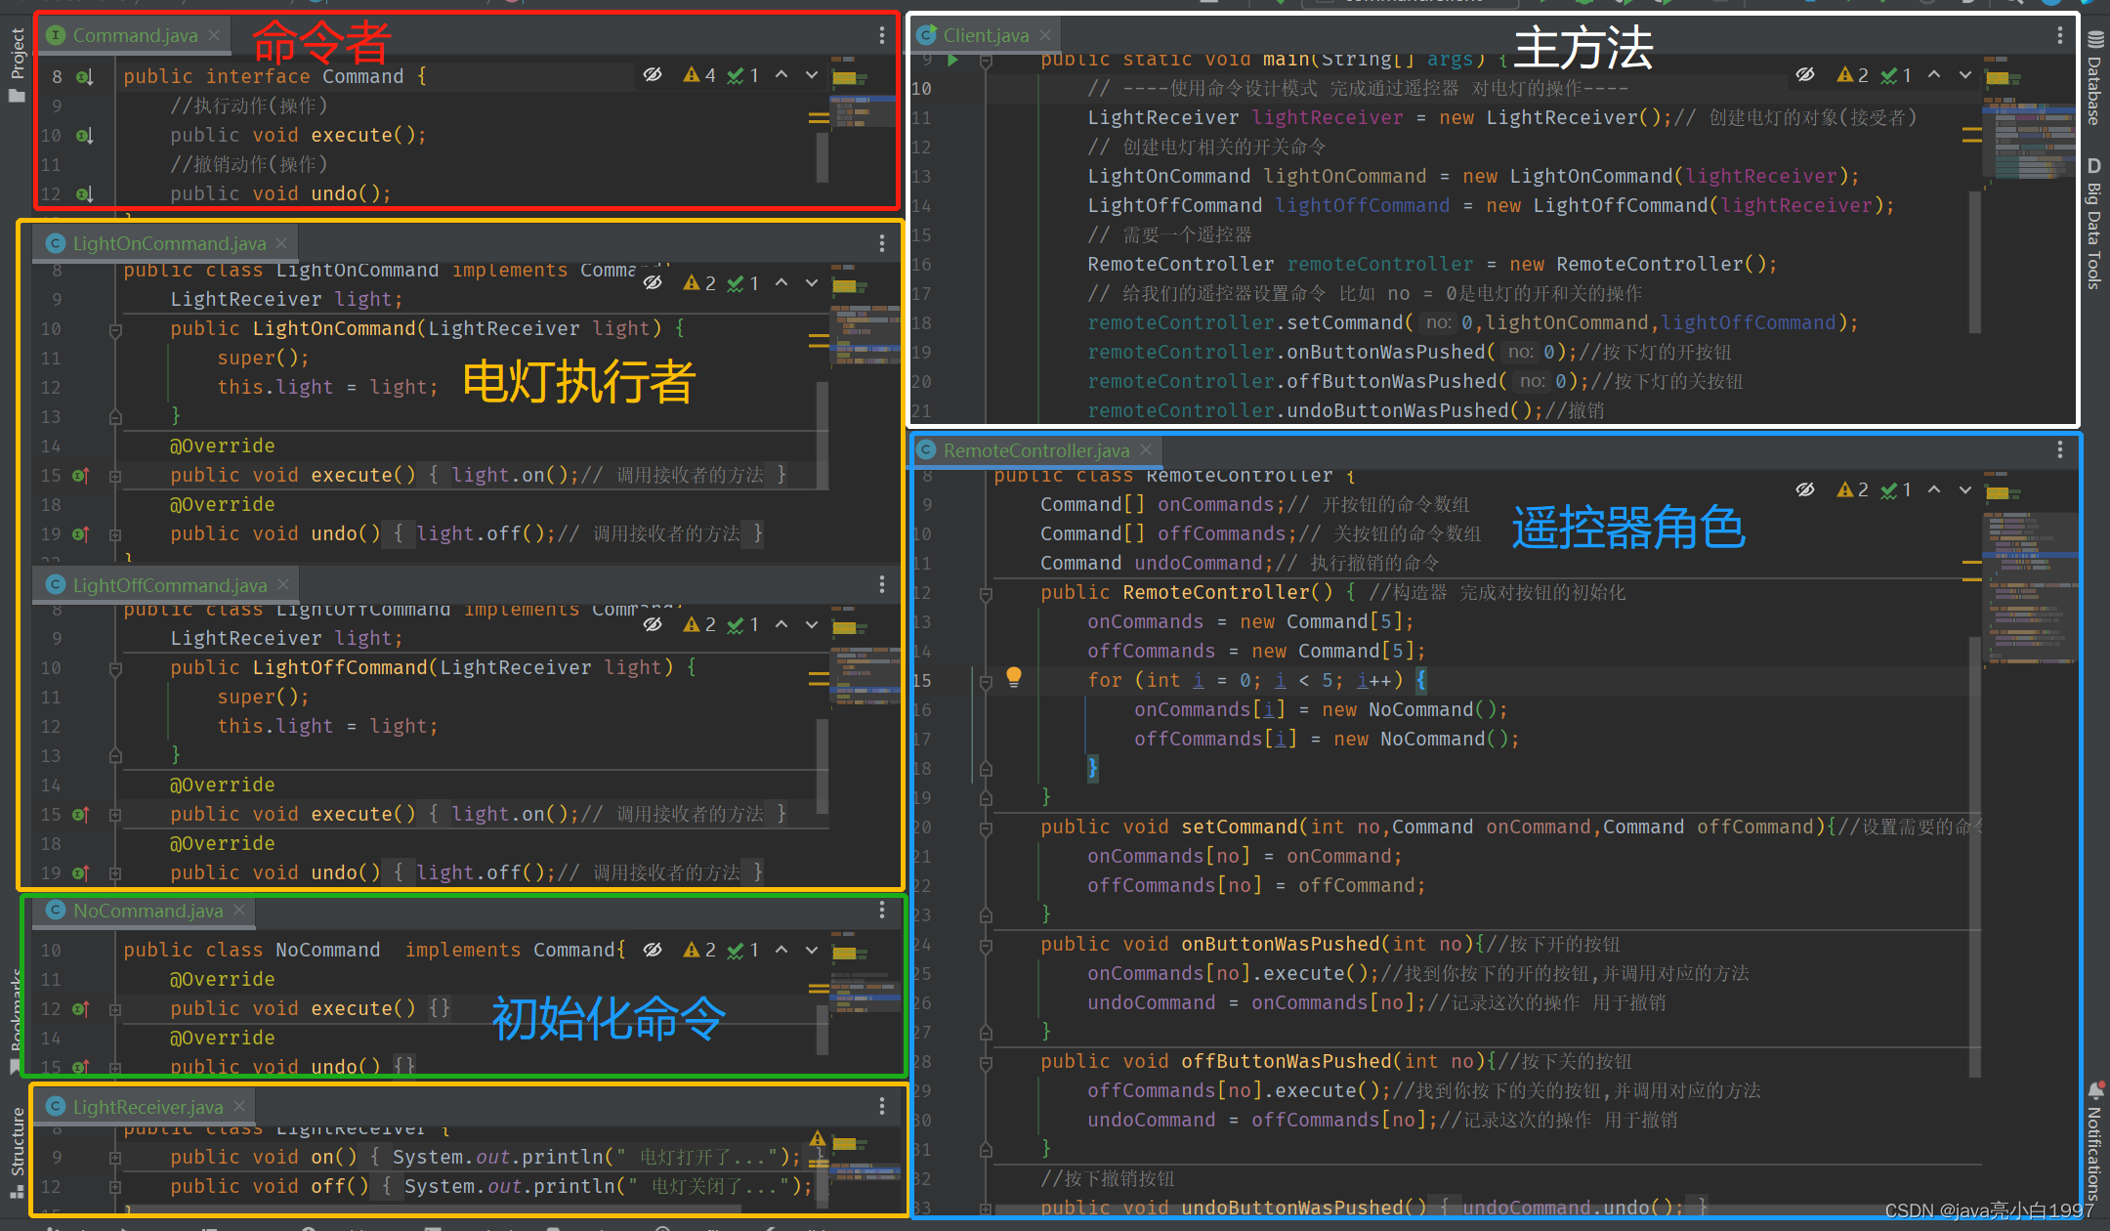Image resolution: width=2110 pixels, height=1231 pixels.
Task: Show warnings indicator in RemoteController.java
Action: pyautogui.click(x=1852, y=489)
